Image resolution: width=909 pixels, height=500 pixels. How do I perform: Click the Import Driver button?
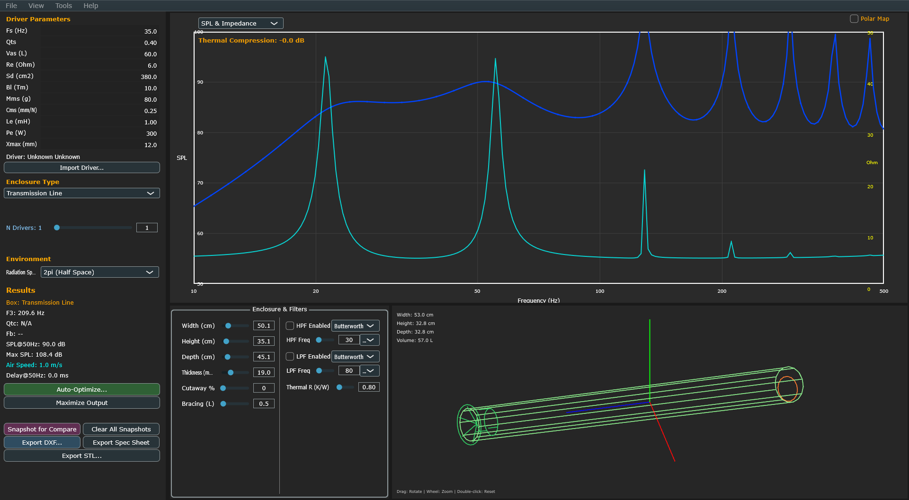click(82, 168)
